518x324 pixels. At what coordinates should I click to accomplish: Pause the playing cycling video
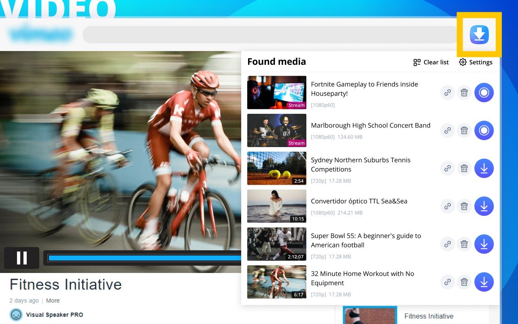(x=21, y=258)
